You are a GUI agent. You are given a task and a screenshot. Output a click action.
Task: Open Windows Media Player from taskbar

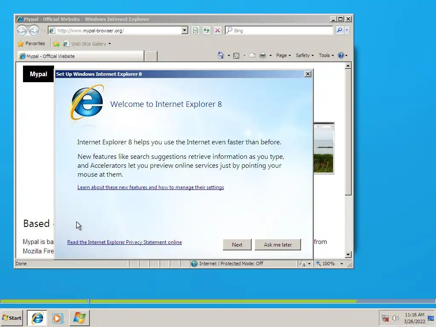pyautogui.click(x=58, y=318)
